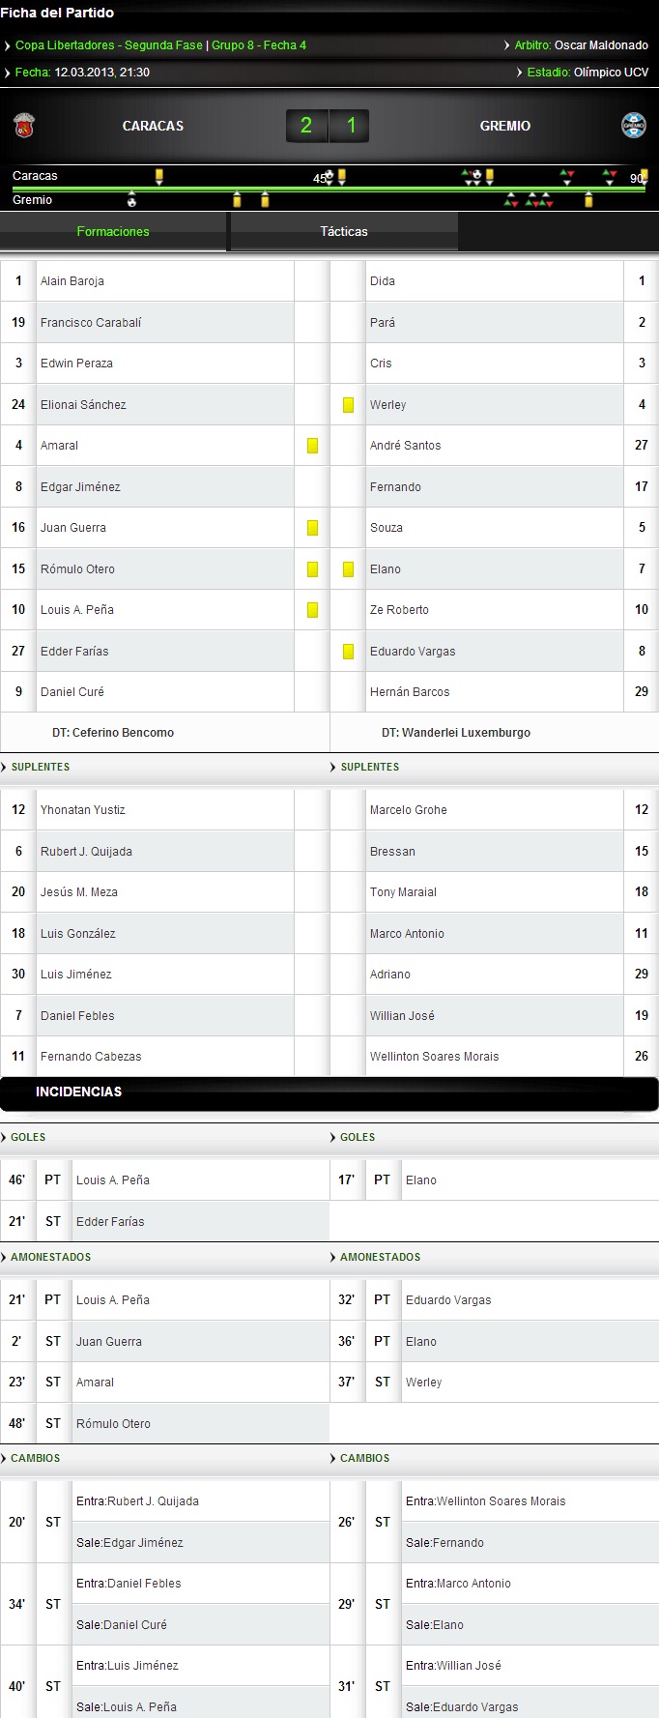Screen dimensions: 659x1718
Task: Click the Caracas club crest
Action: click(x=24, y=126)
